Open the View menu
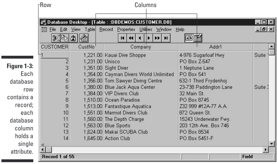 [76, 29]
